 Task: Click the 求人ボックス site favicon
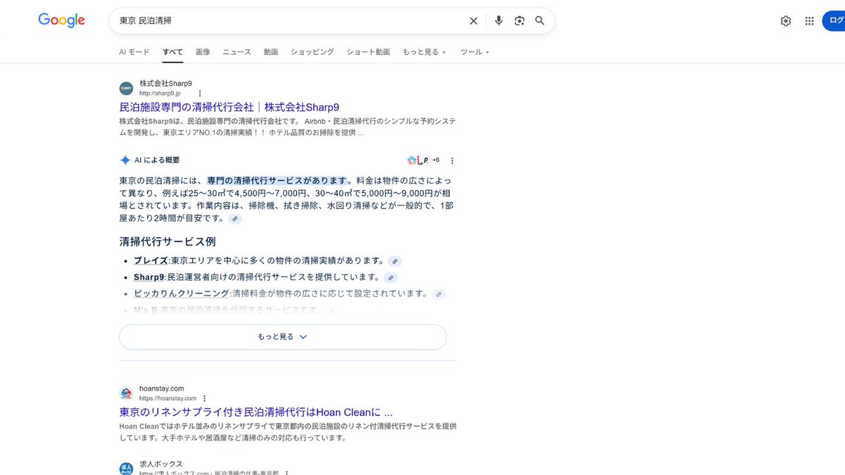[x=126, y=469]
